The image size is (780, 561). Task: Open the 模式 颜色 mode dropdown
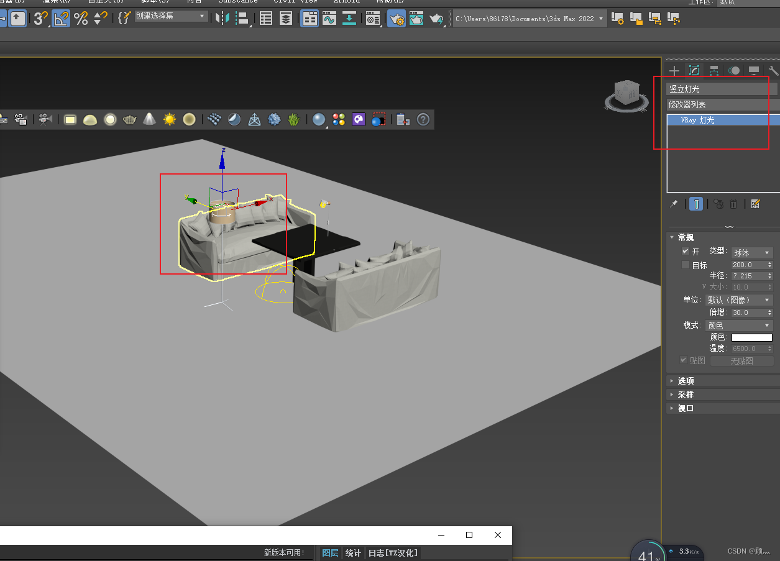(x=739, y=325)
